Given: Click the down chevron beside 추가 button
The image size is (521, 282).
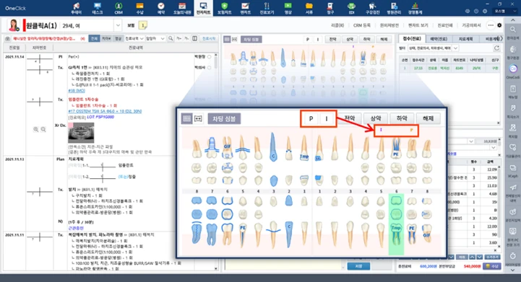Looking at the screenshot, I should click(480, 257).
